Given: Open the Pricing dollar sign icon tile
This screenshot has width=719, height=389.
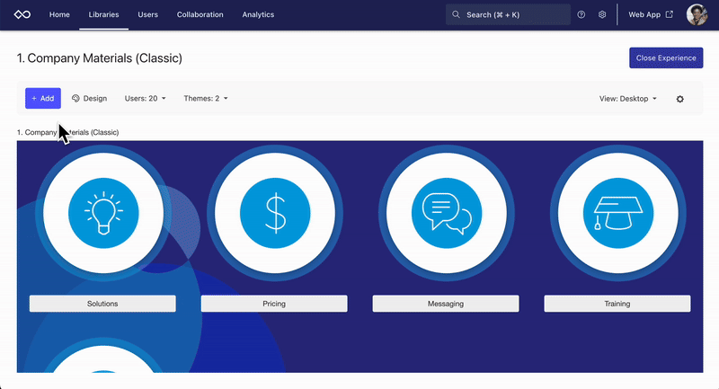Looking at the screenshot, I should pos(275,213).
